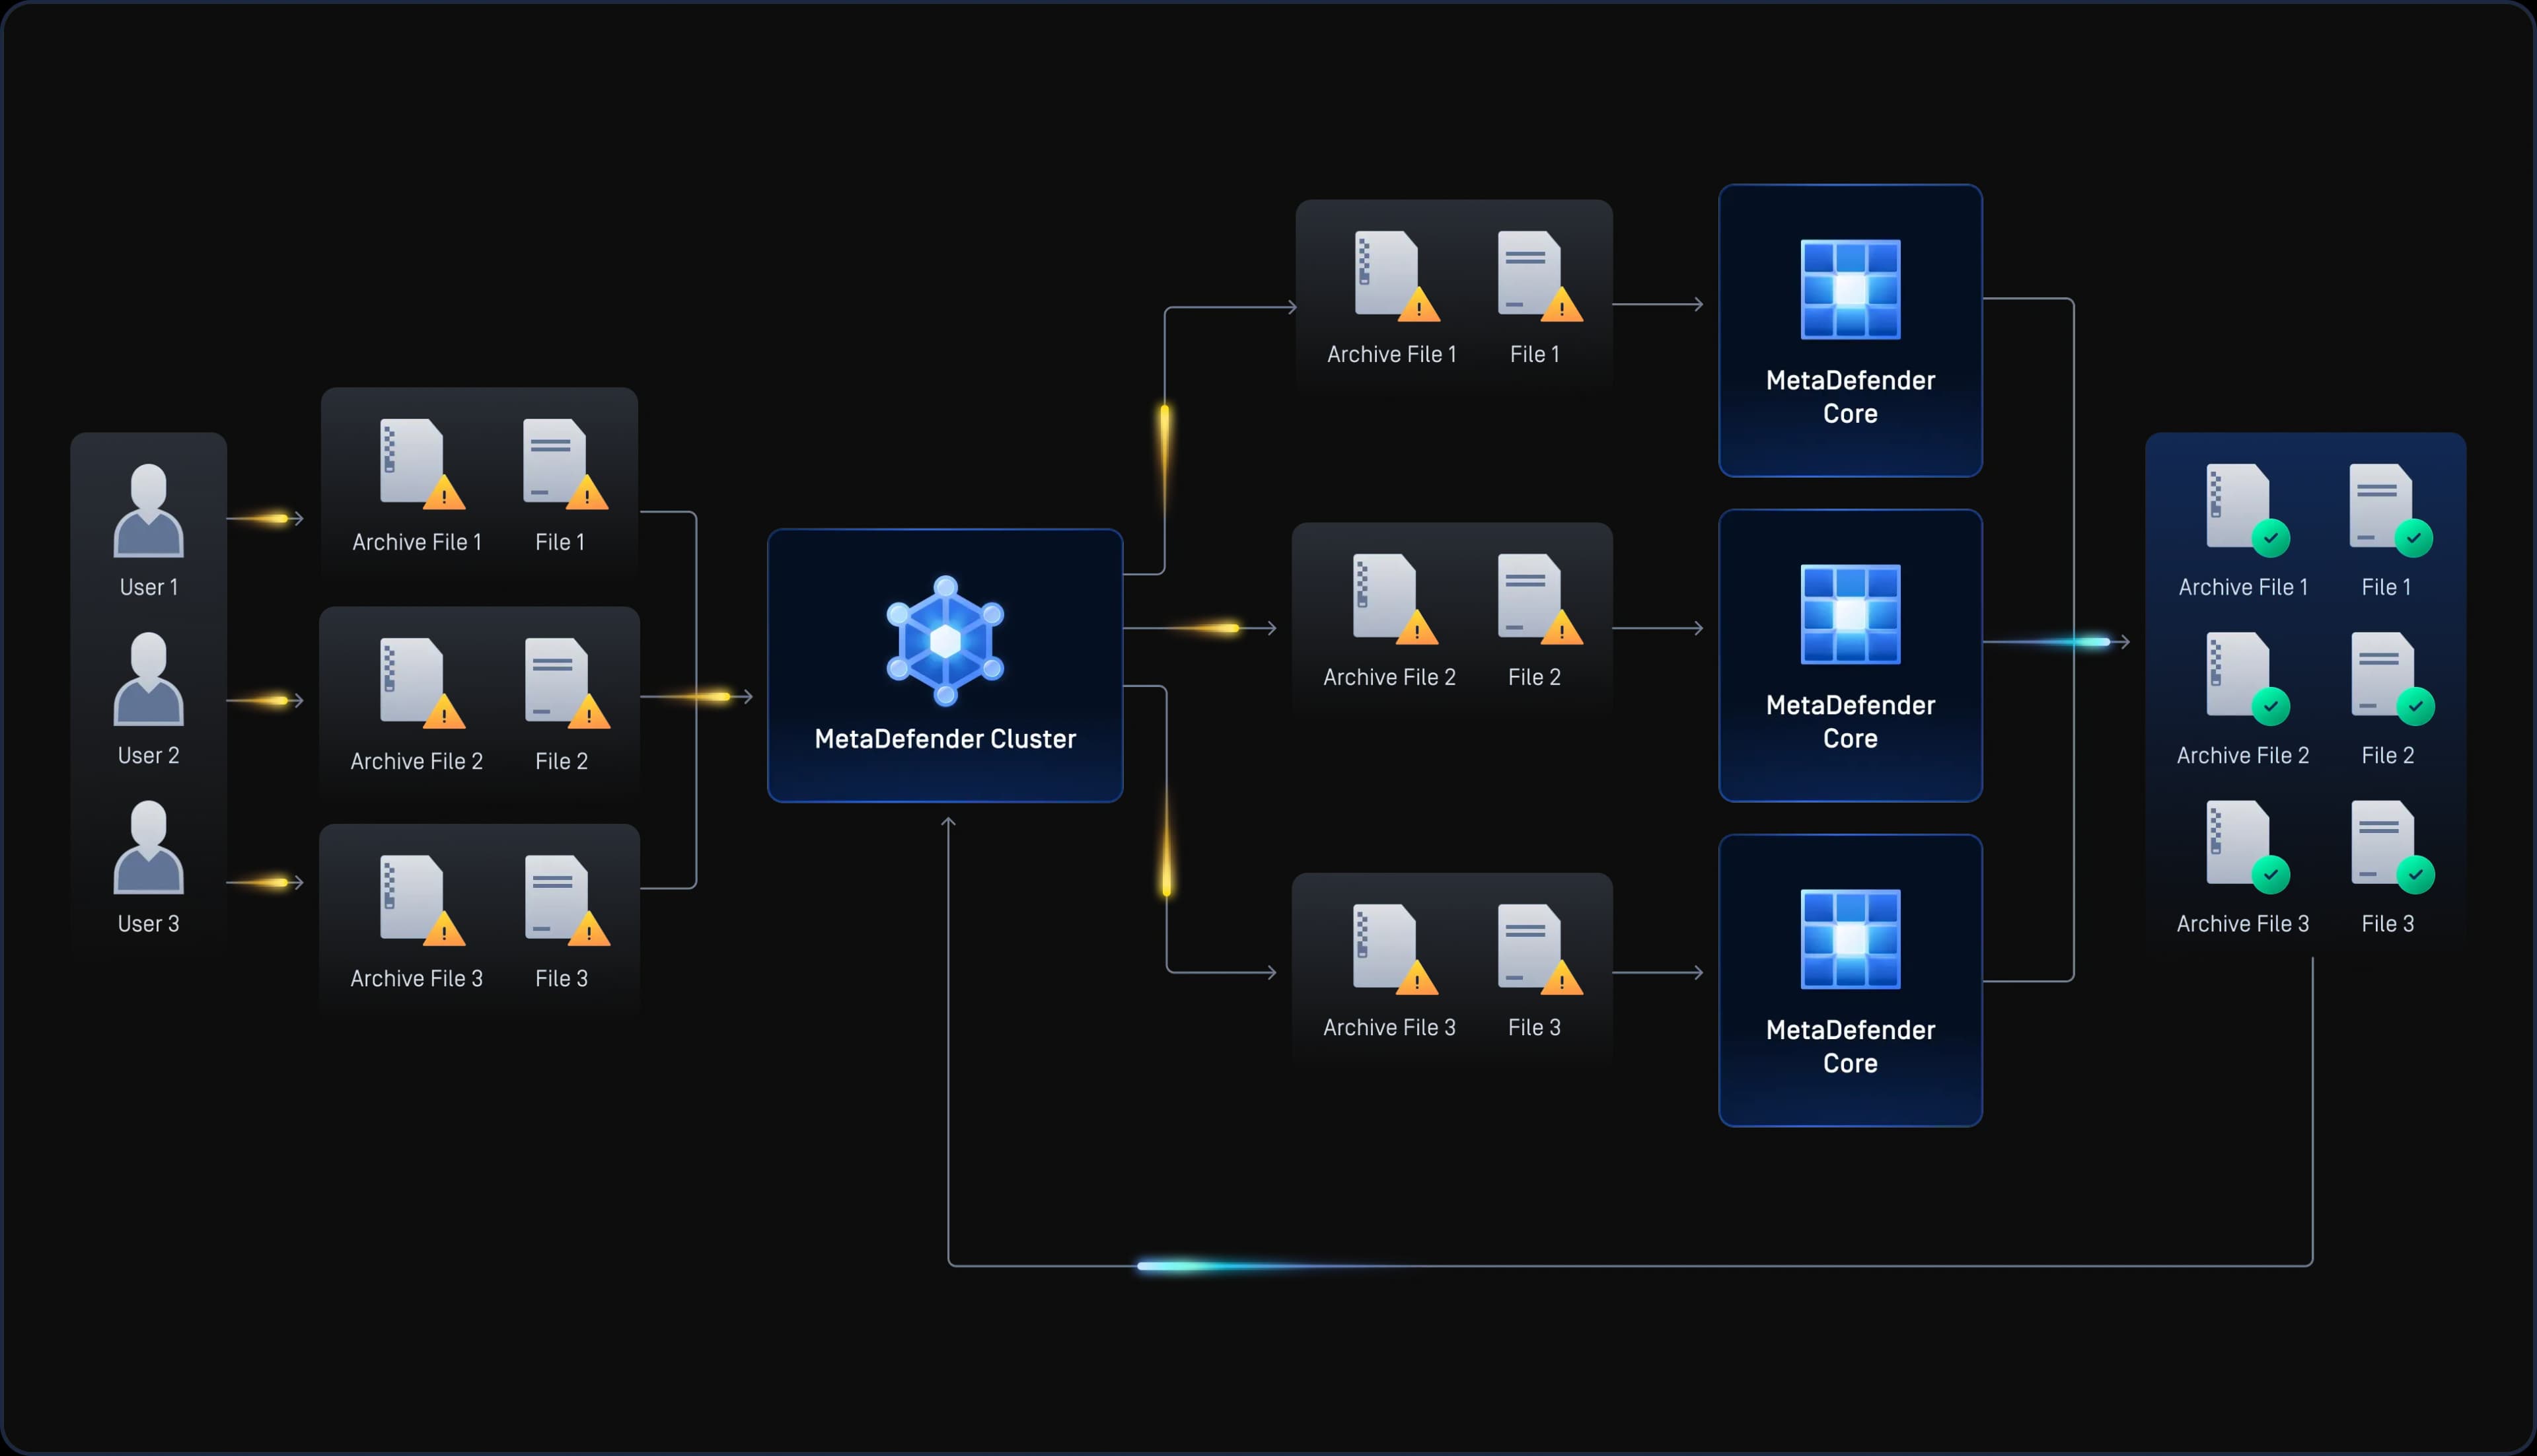Viewport: 2537px width, 1456px height.
Task: Click "File 2" label under the checkmarked document
Action: coord(2388,755)
